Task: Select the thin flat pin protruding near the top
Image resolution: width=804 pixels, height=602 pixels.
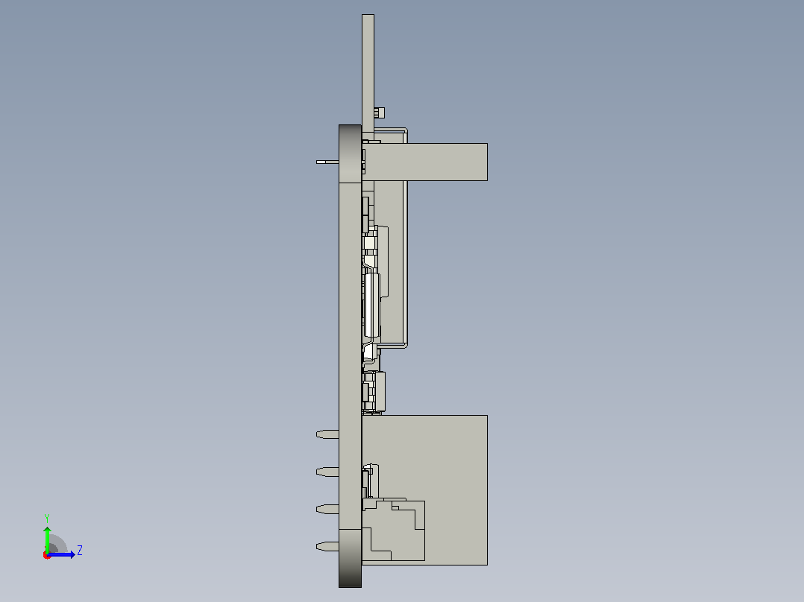Action: (x=327, y=162)
